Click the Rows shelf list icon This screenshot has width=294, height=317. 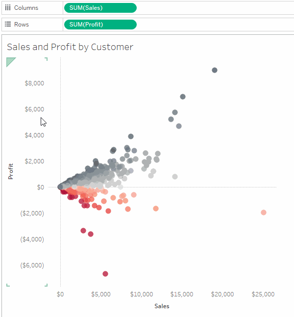(8, 24)
